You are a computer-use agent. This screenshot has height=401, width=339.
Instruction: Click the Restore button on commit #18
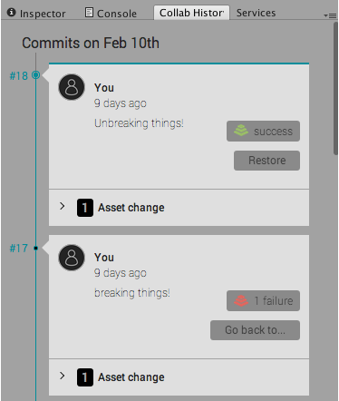pos(266,161)
